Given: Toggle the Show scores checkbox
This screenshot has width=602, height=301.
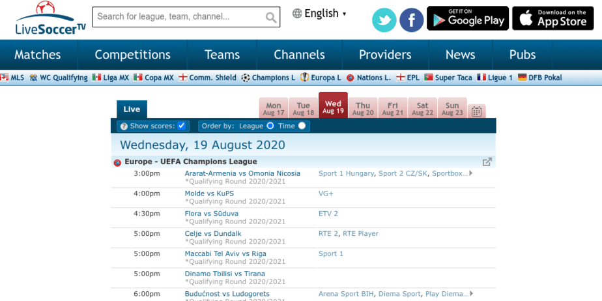Looking at the screenshot, I should tap(182, 126).
